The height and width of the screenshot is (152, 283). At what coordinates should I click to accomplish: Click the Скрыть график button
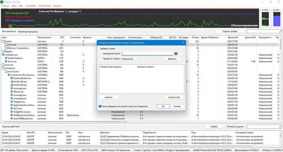[x=230, y=31]
